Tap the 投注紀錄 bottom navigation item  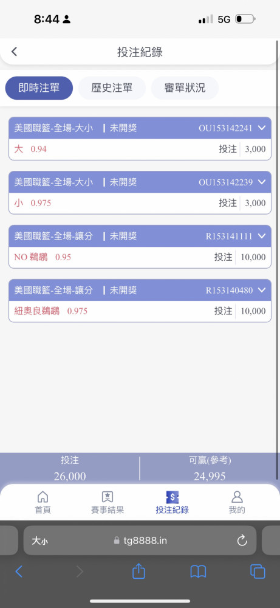[x=172, y=503]
